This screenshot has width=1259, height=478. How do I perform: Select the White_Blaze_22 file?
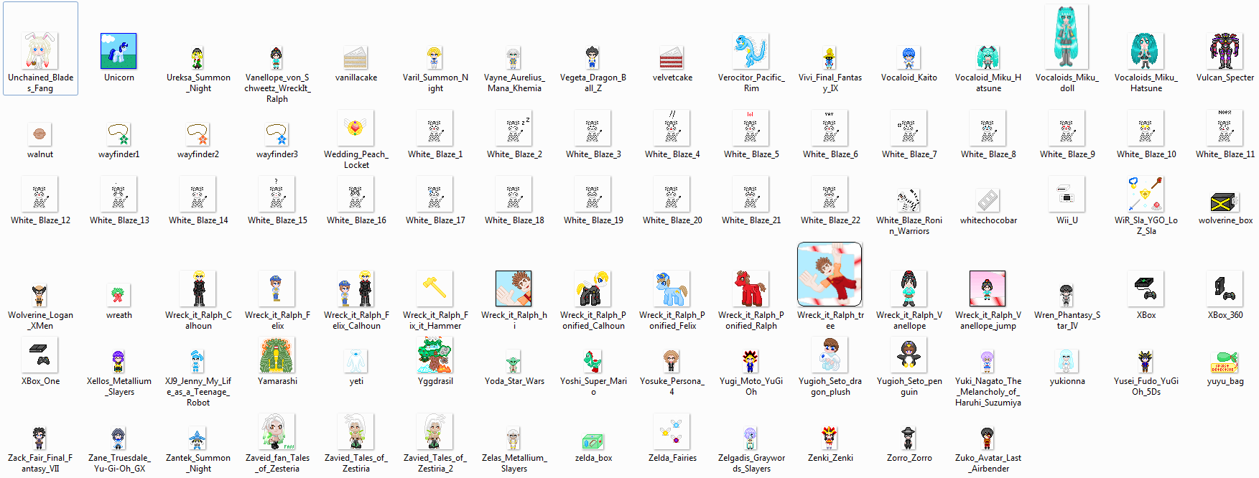pyautogui.click(x=830, y=194)
